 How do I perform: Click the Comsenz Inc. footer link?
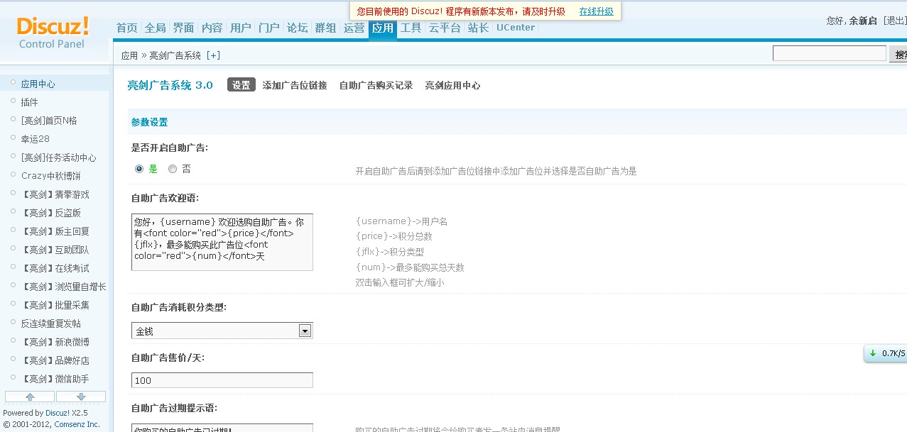tap(77, 424)
